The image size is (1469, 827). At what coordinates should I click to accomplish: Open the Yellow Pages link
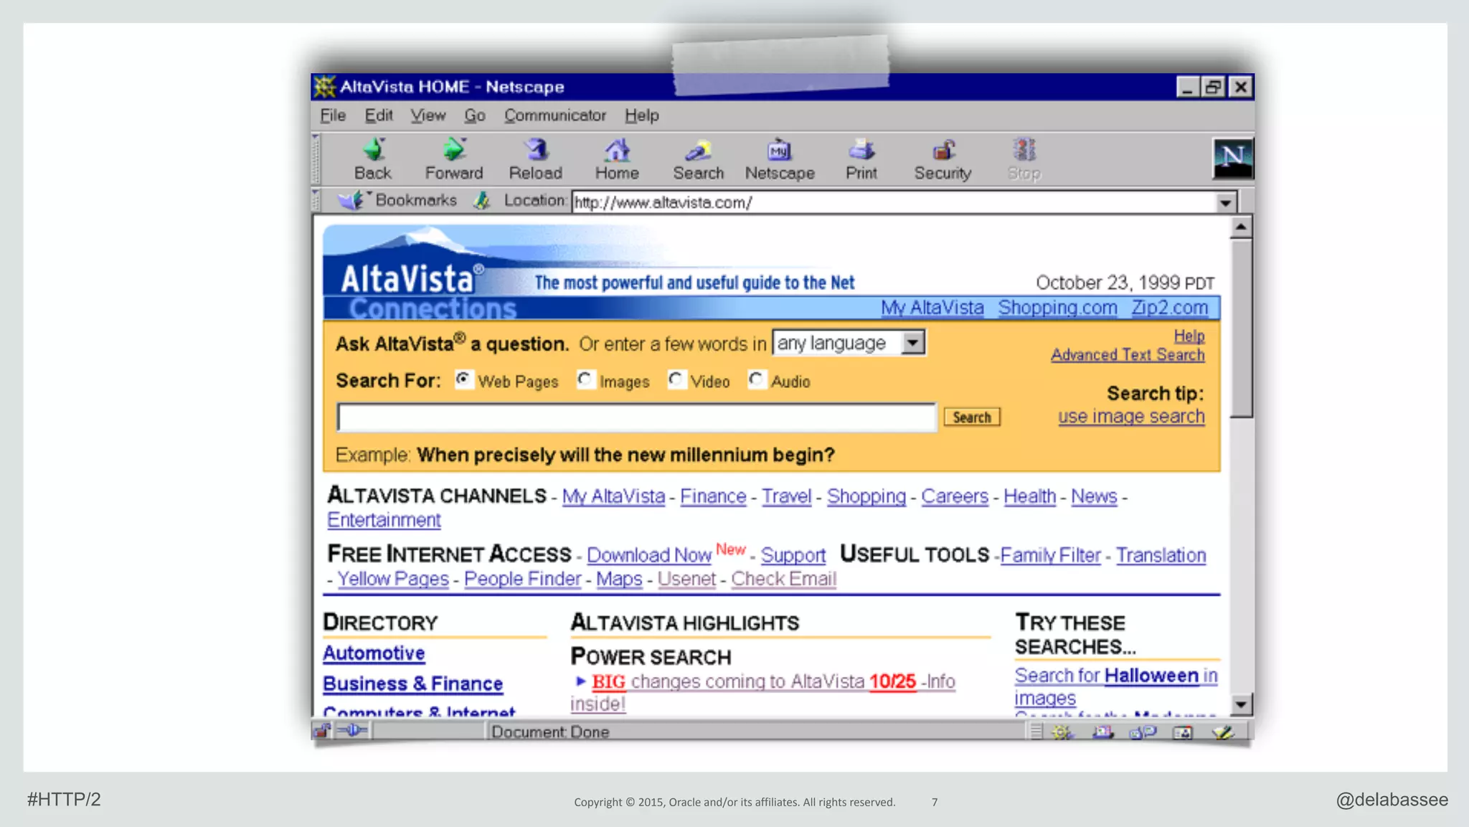393,579
